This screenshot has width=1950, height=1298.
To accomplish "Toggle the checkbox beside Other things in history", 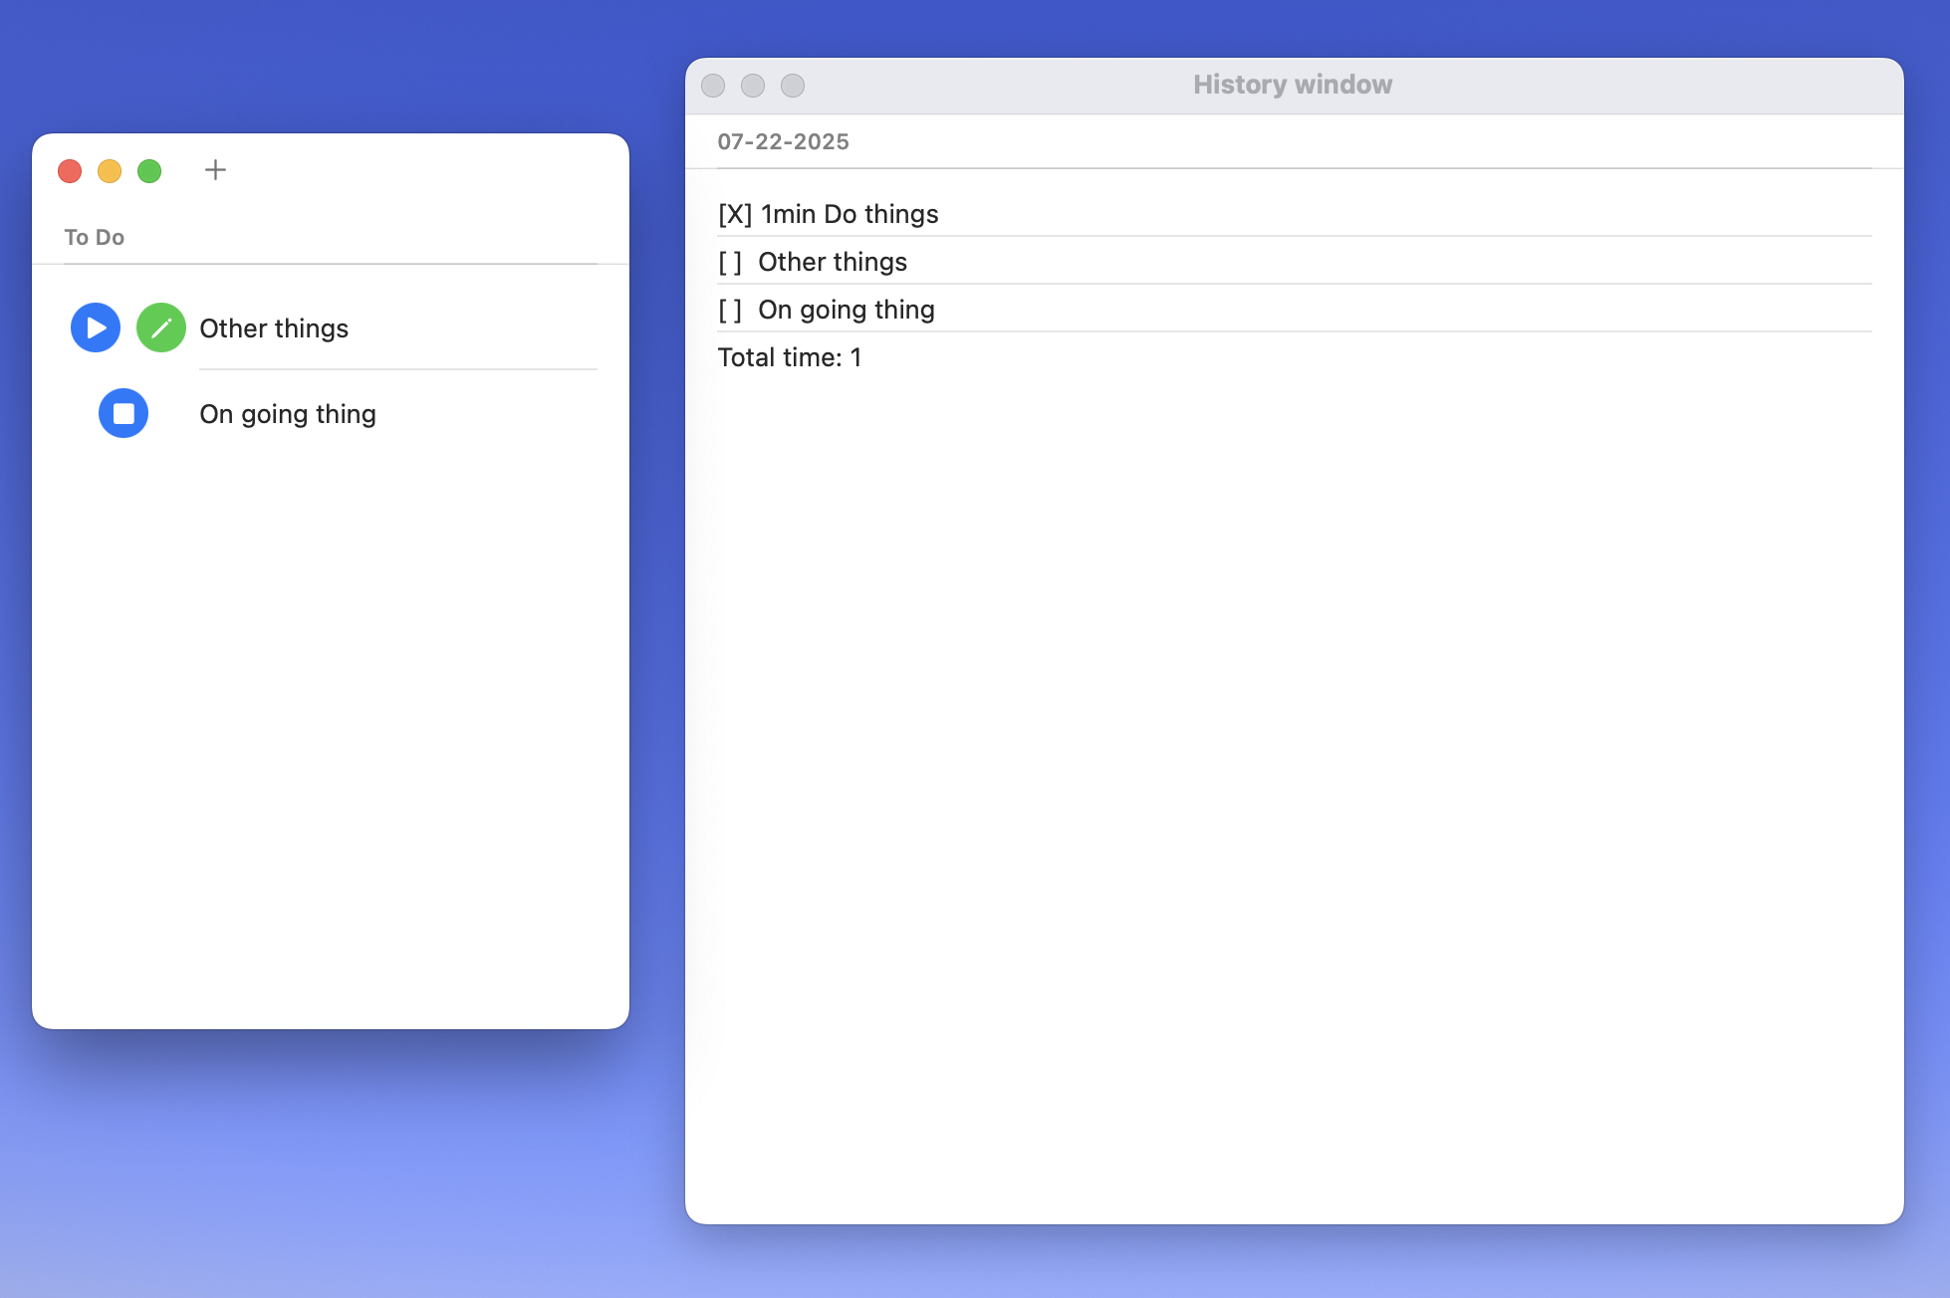I will (730, 261).
